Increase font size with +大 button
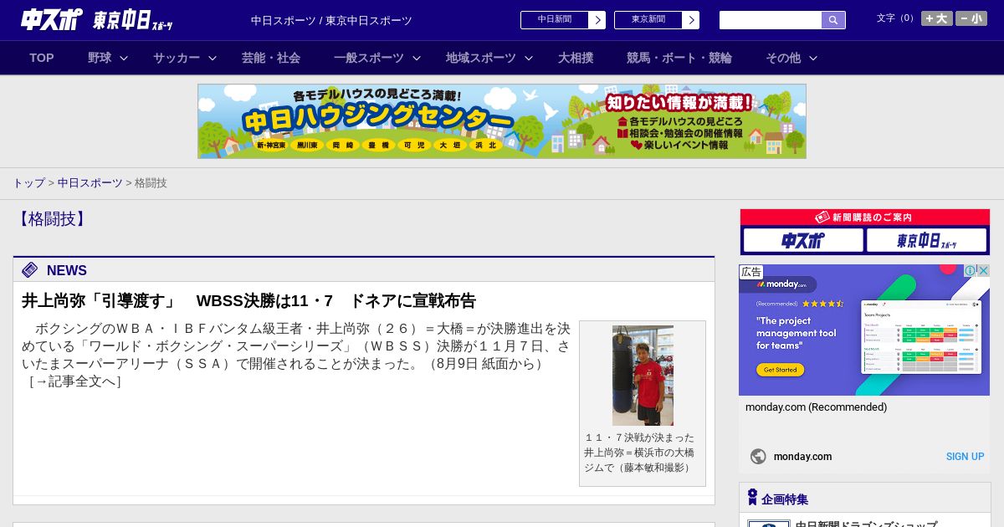1004x527 pixels. (x=937, y=18)
